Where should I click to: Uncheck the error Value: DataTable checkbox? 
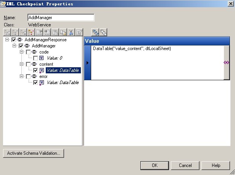pyautogui.click(x=35, y=83)
